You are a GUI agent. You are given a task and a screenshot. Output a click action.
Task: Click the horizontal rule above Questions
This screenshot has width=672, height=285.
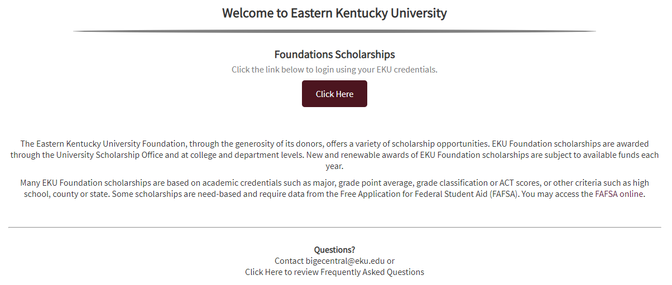click(334, 228)
